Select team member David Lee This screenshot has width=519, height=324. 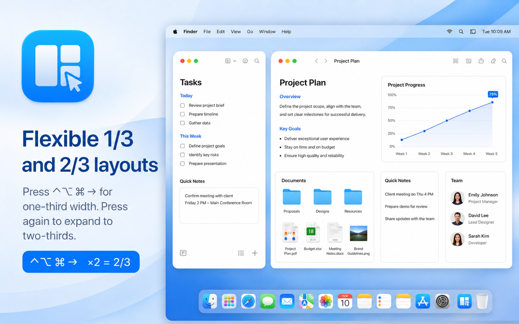coord(472,219)
